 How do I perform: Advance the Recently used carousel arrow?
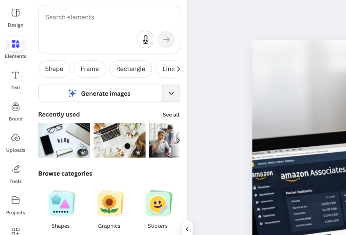tap(178, 140)
